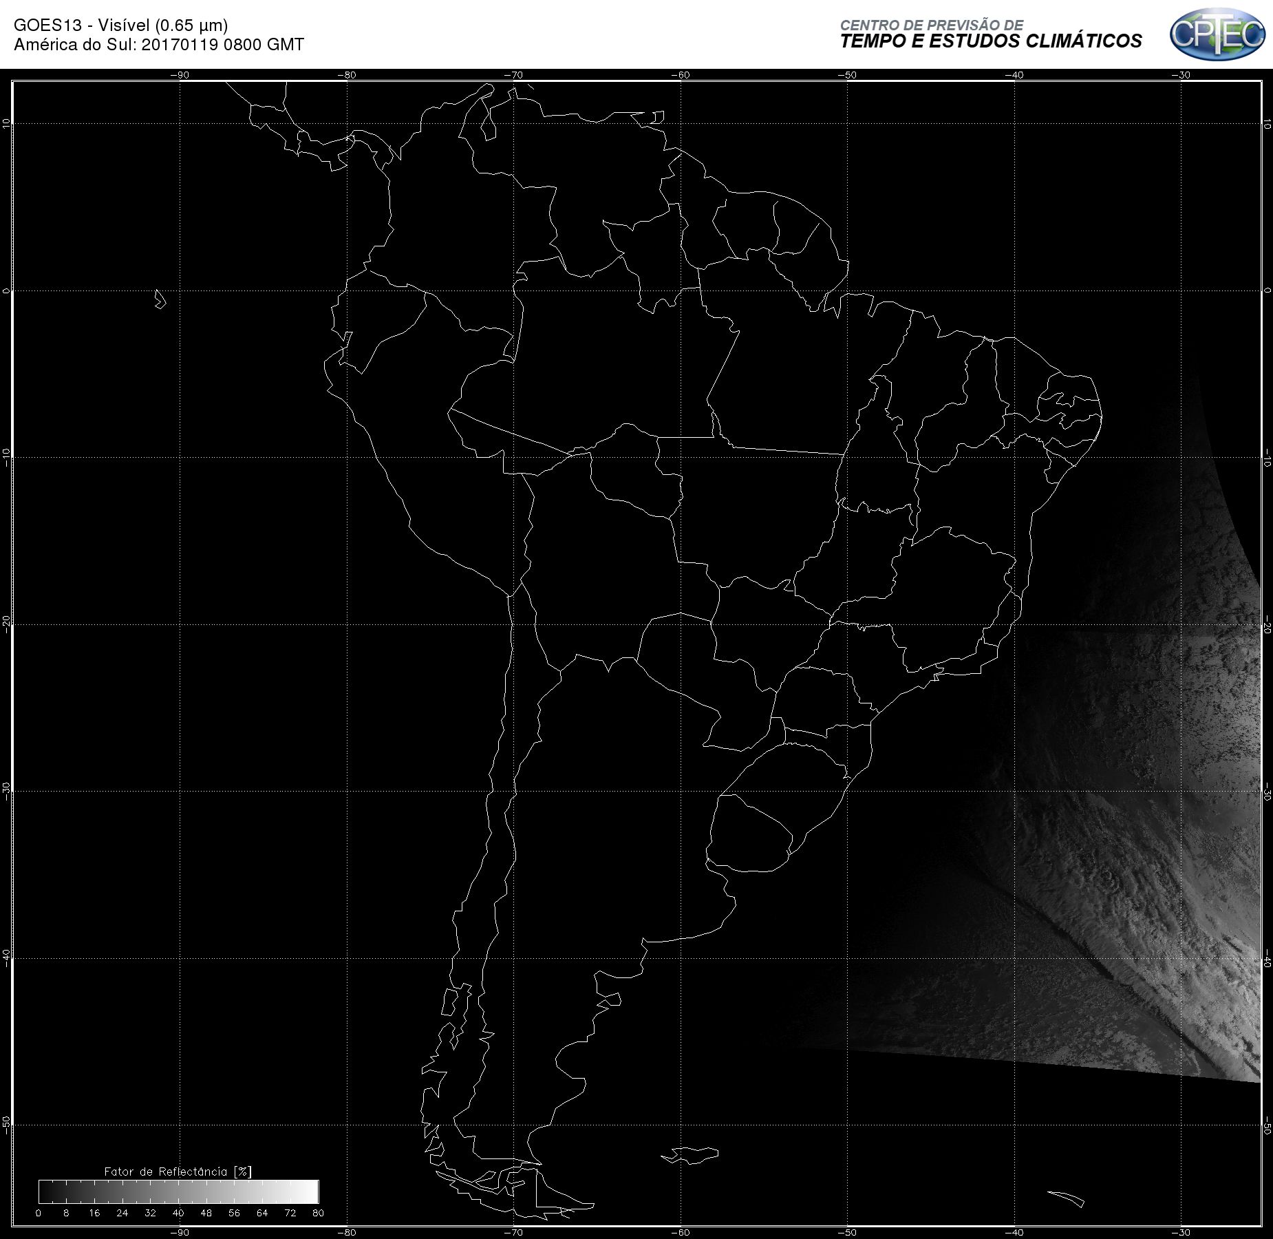Click the top '-50' longitude label
Viewport: 1273px width, 1239px height.
tap(848, 75)
